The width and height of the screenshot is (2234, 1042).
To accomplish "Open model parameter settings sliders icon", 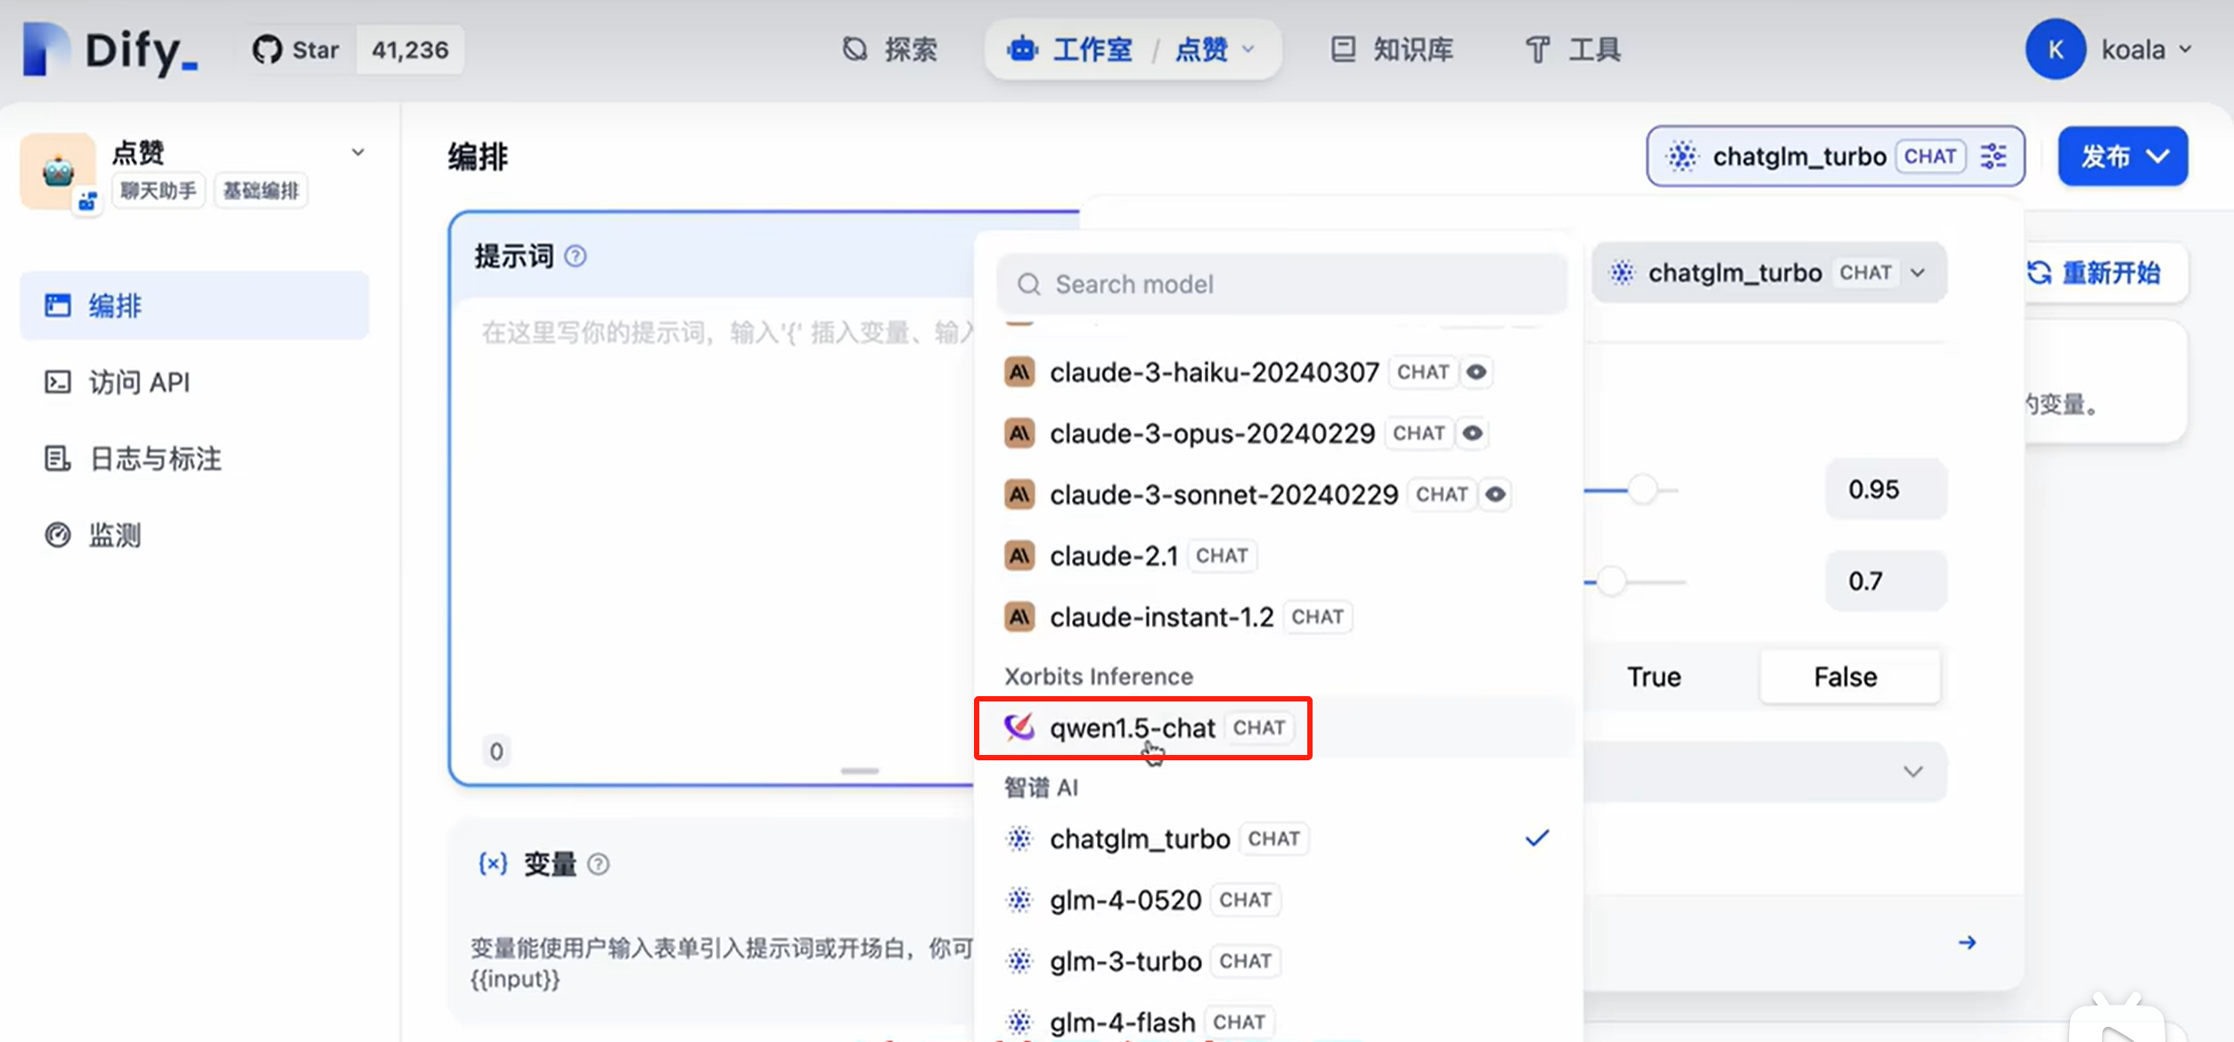I will (x=1994, y=156).
